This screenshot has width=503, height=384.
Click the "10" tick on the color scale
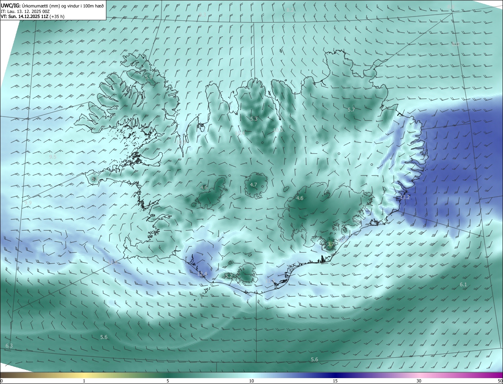[x=251, y=381]
